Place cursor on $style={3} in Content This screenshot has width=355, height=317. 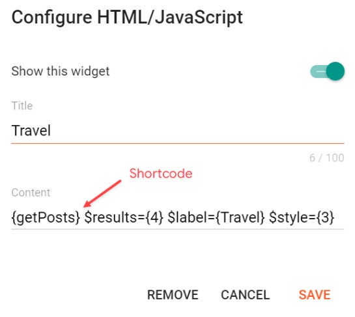pos(302,217)
